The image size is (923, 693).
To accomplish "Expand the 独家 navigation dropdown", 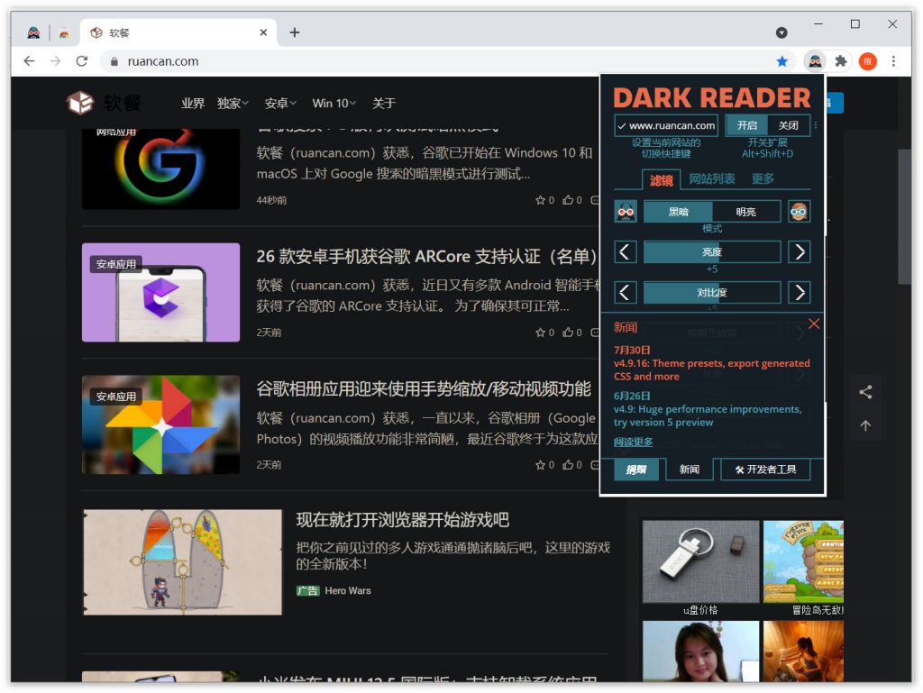I will (x=233, y=104).
